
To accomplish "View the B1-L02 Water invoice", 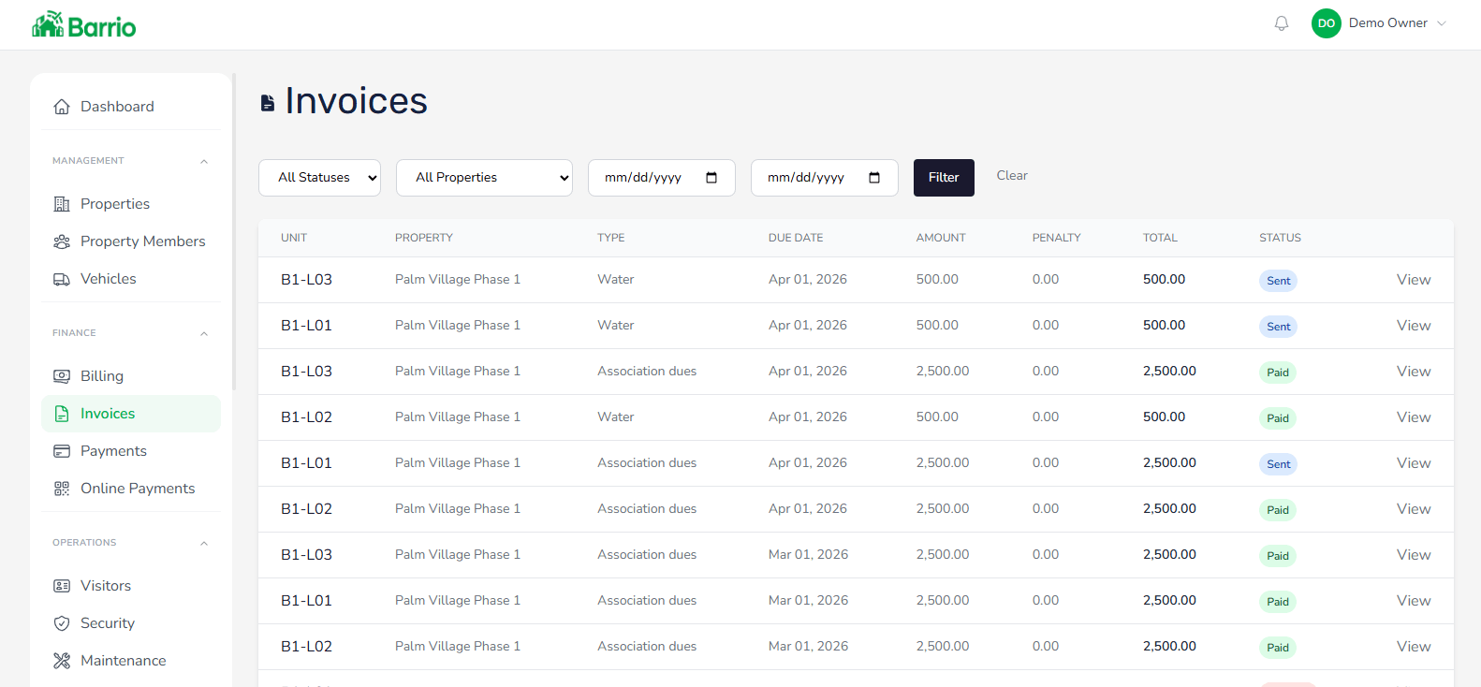I will (x=1414, y=417).
